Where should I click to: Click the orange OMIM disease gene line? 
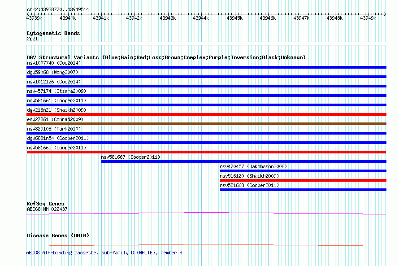pos(206,245)
